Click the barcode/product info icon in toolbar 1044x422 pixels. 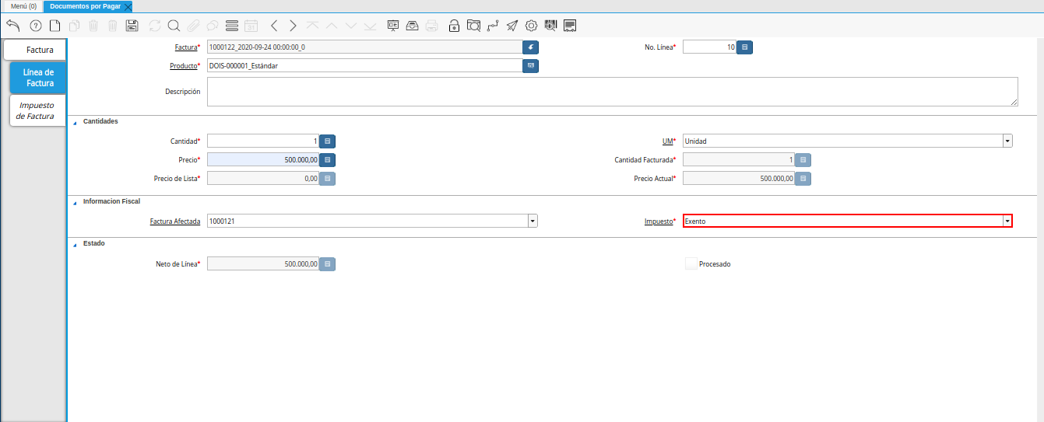point(551,26)
